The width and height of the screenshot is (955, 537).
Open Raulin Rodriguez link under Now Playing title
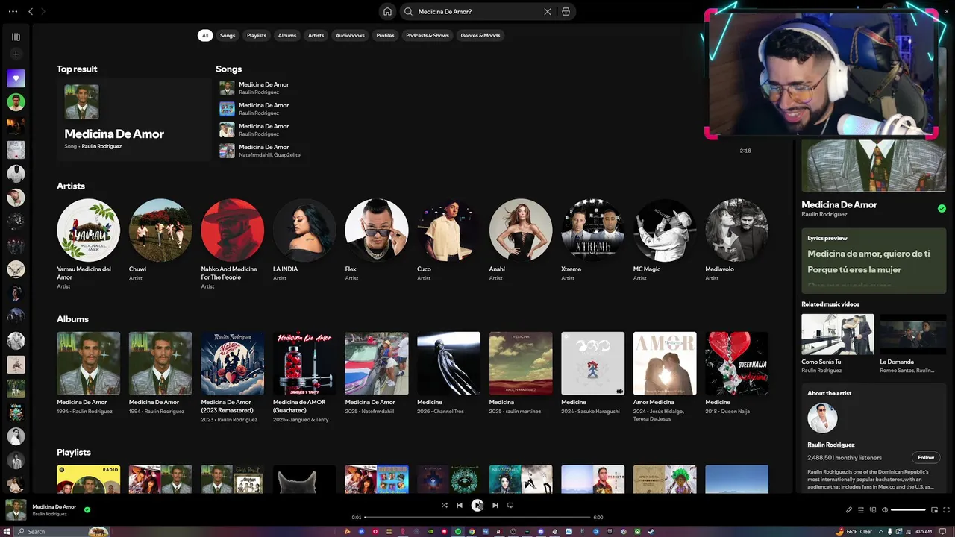(x=824, y=215)
